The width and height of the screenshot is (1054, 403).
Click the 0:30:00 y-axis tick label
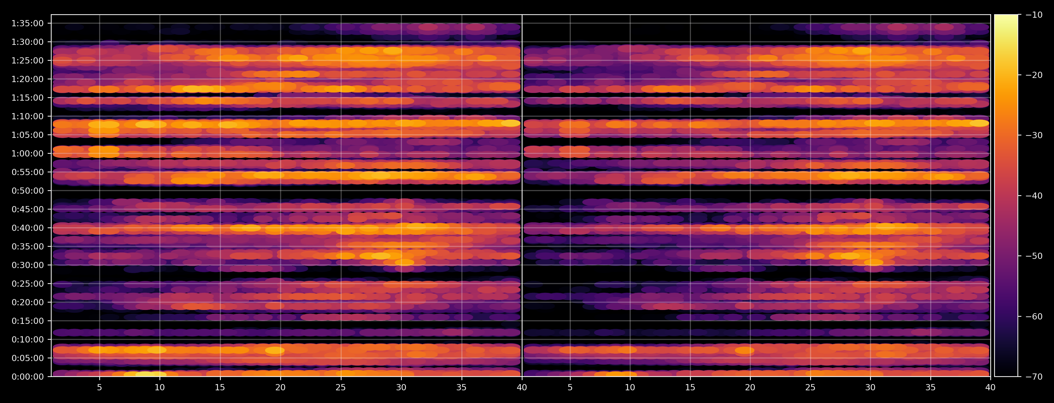[x=27, y=265]
